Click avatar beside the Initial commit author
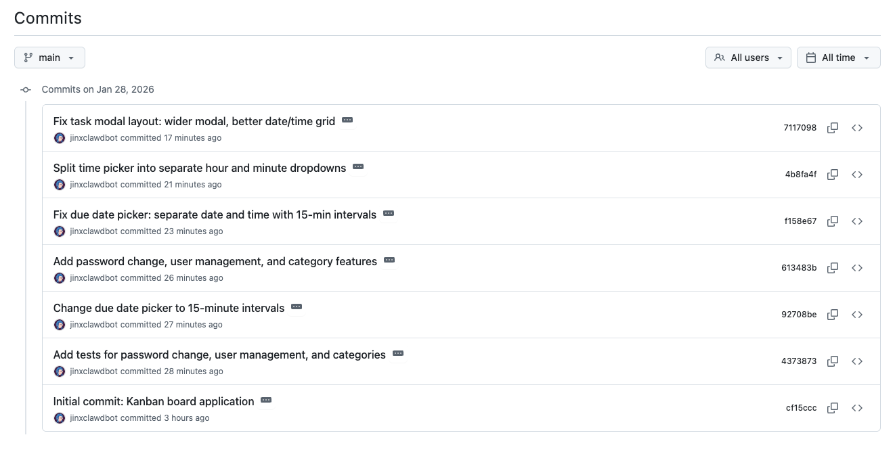This screenshot has width=895, height=454. click(x=60, y=418)
